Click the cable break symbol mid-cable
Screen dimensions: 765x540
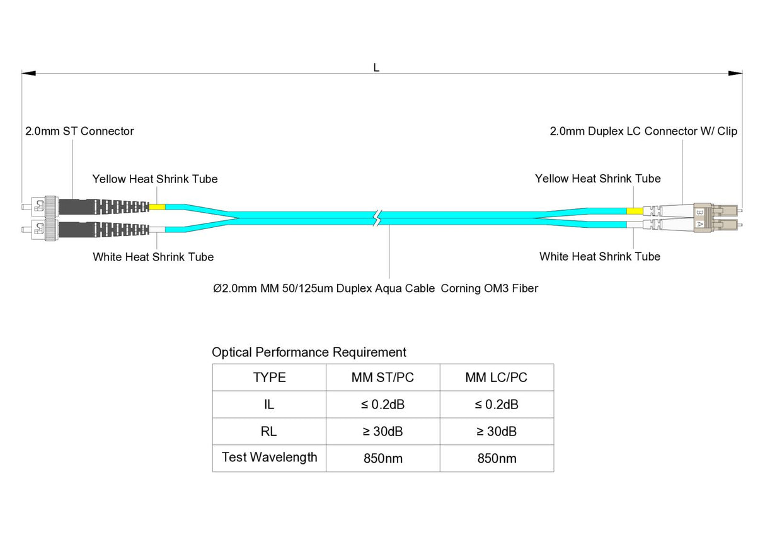coord(377,217)
